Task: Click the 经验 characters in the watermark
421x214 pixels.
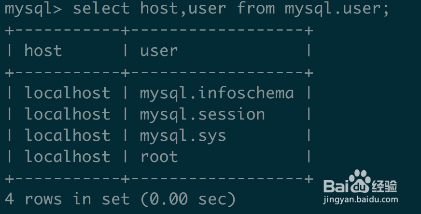Action: coord(384,186)
